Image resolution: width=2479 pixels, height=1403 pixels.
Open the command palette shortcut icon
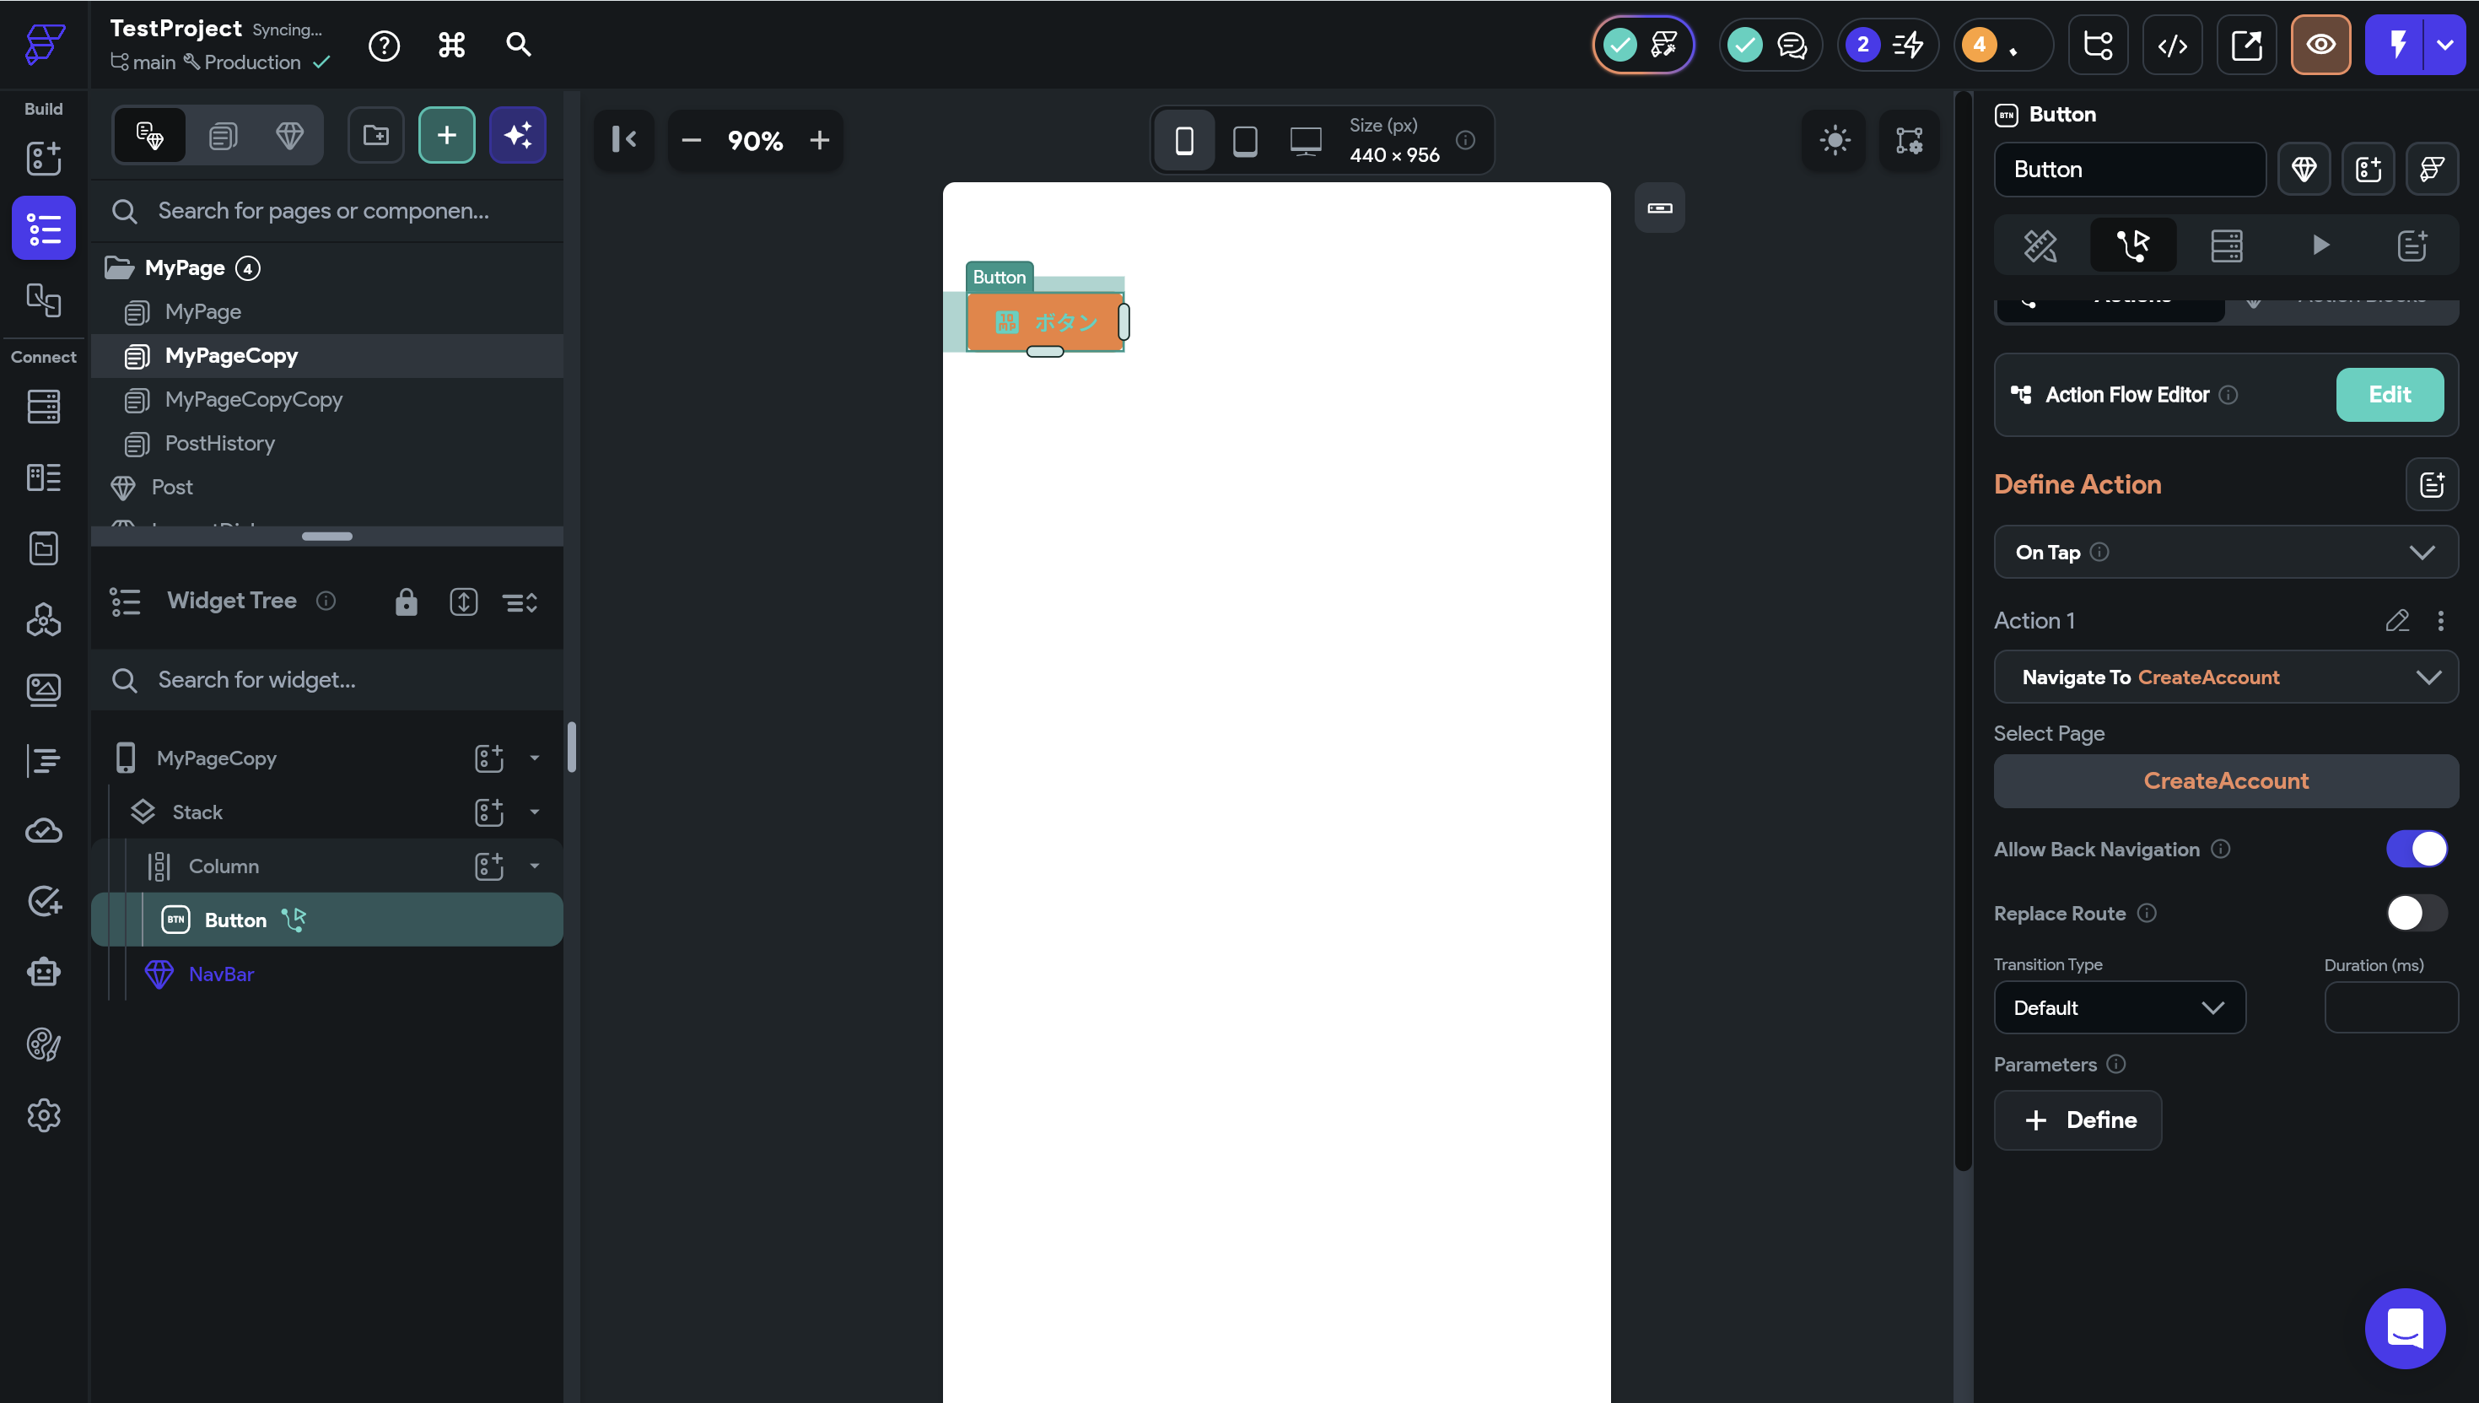452,46
